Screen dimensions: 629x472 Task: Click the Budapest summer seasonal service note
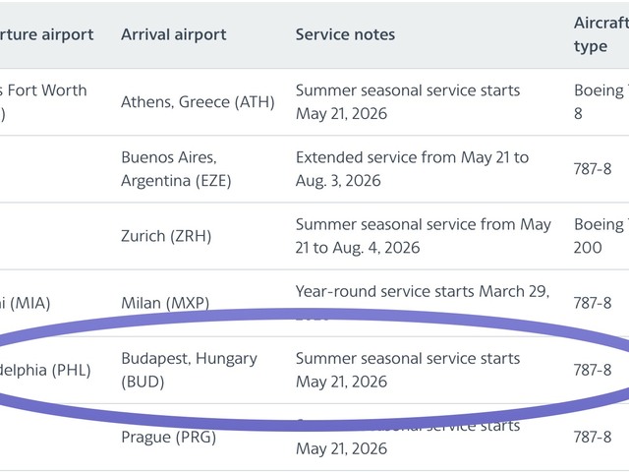tap(408, 370)
